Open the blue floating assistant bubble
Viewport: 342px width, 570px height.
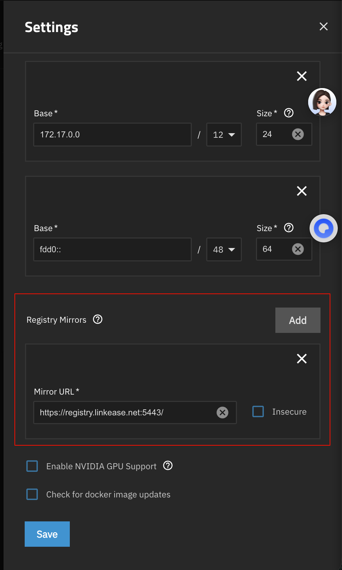[x=323, y=228]
